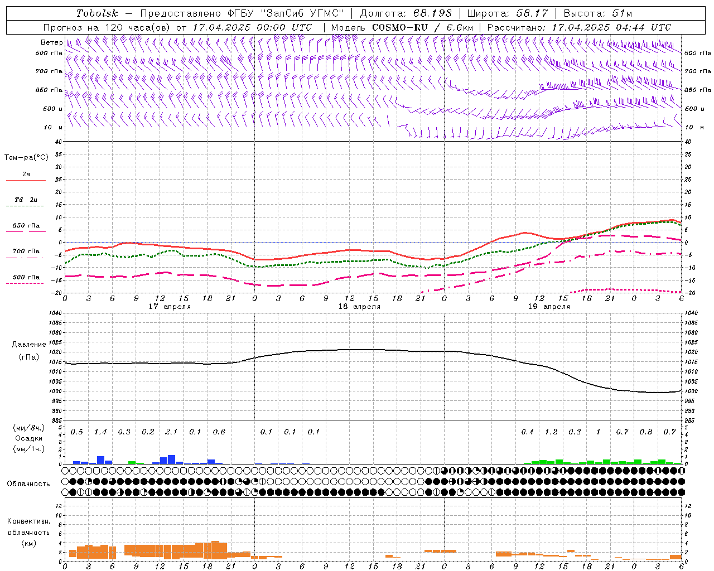Screen dimensions: 714x571
Task: Click the Ветер panel label
Action: click(x=51, y=42)
